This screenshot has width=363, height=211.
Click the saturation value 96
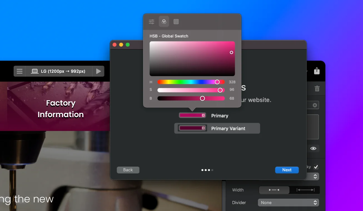(x=232, y=90)
